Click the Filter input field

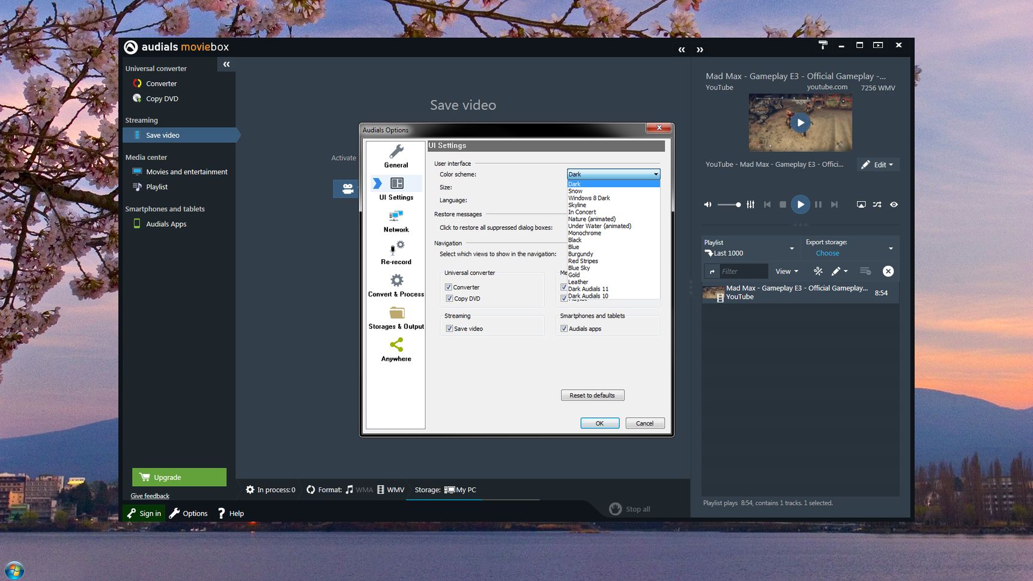(744, 271)
